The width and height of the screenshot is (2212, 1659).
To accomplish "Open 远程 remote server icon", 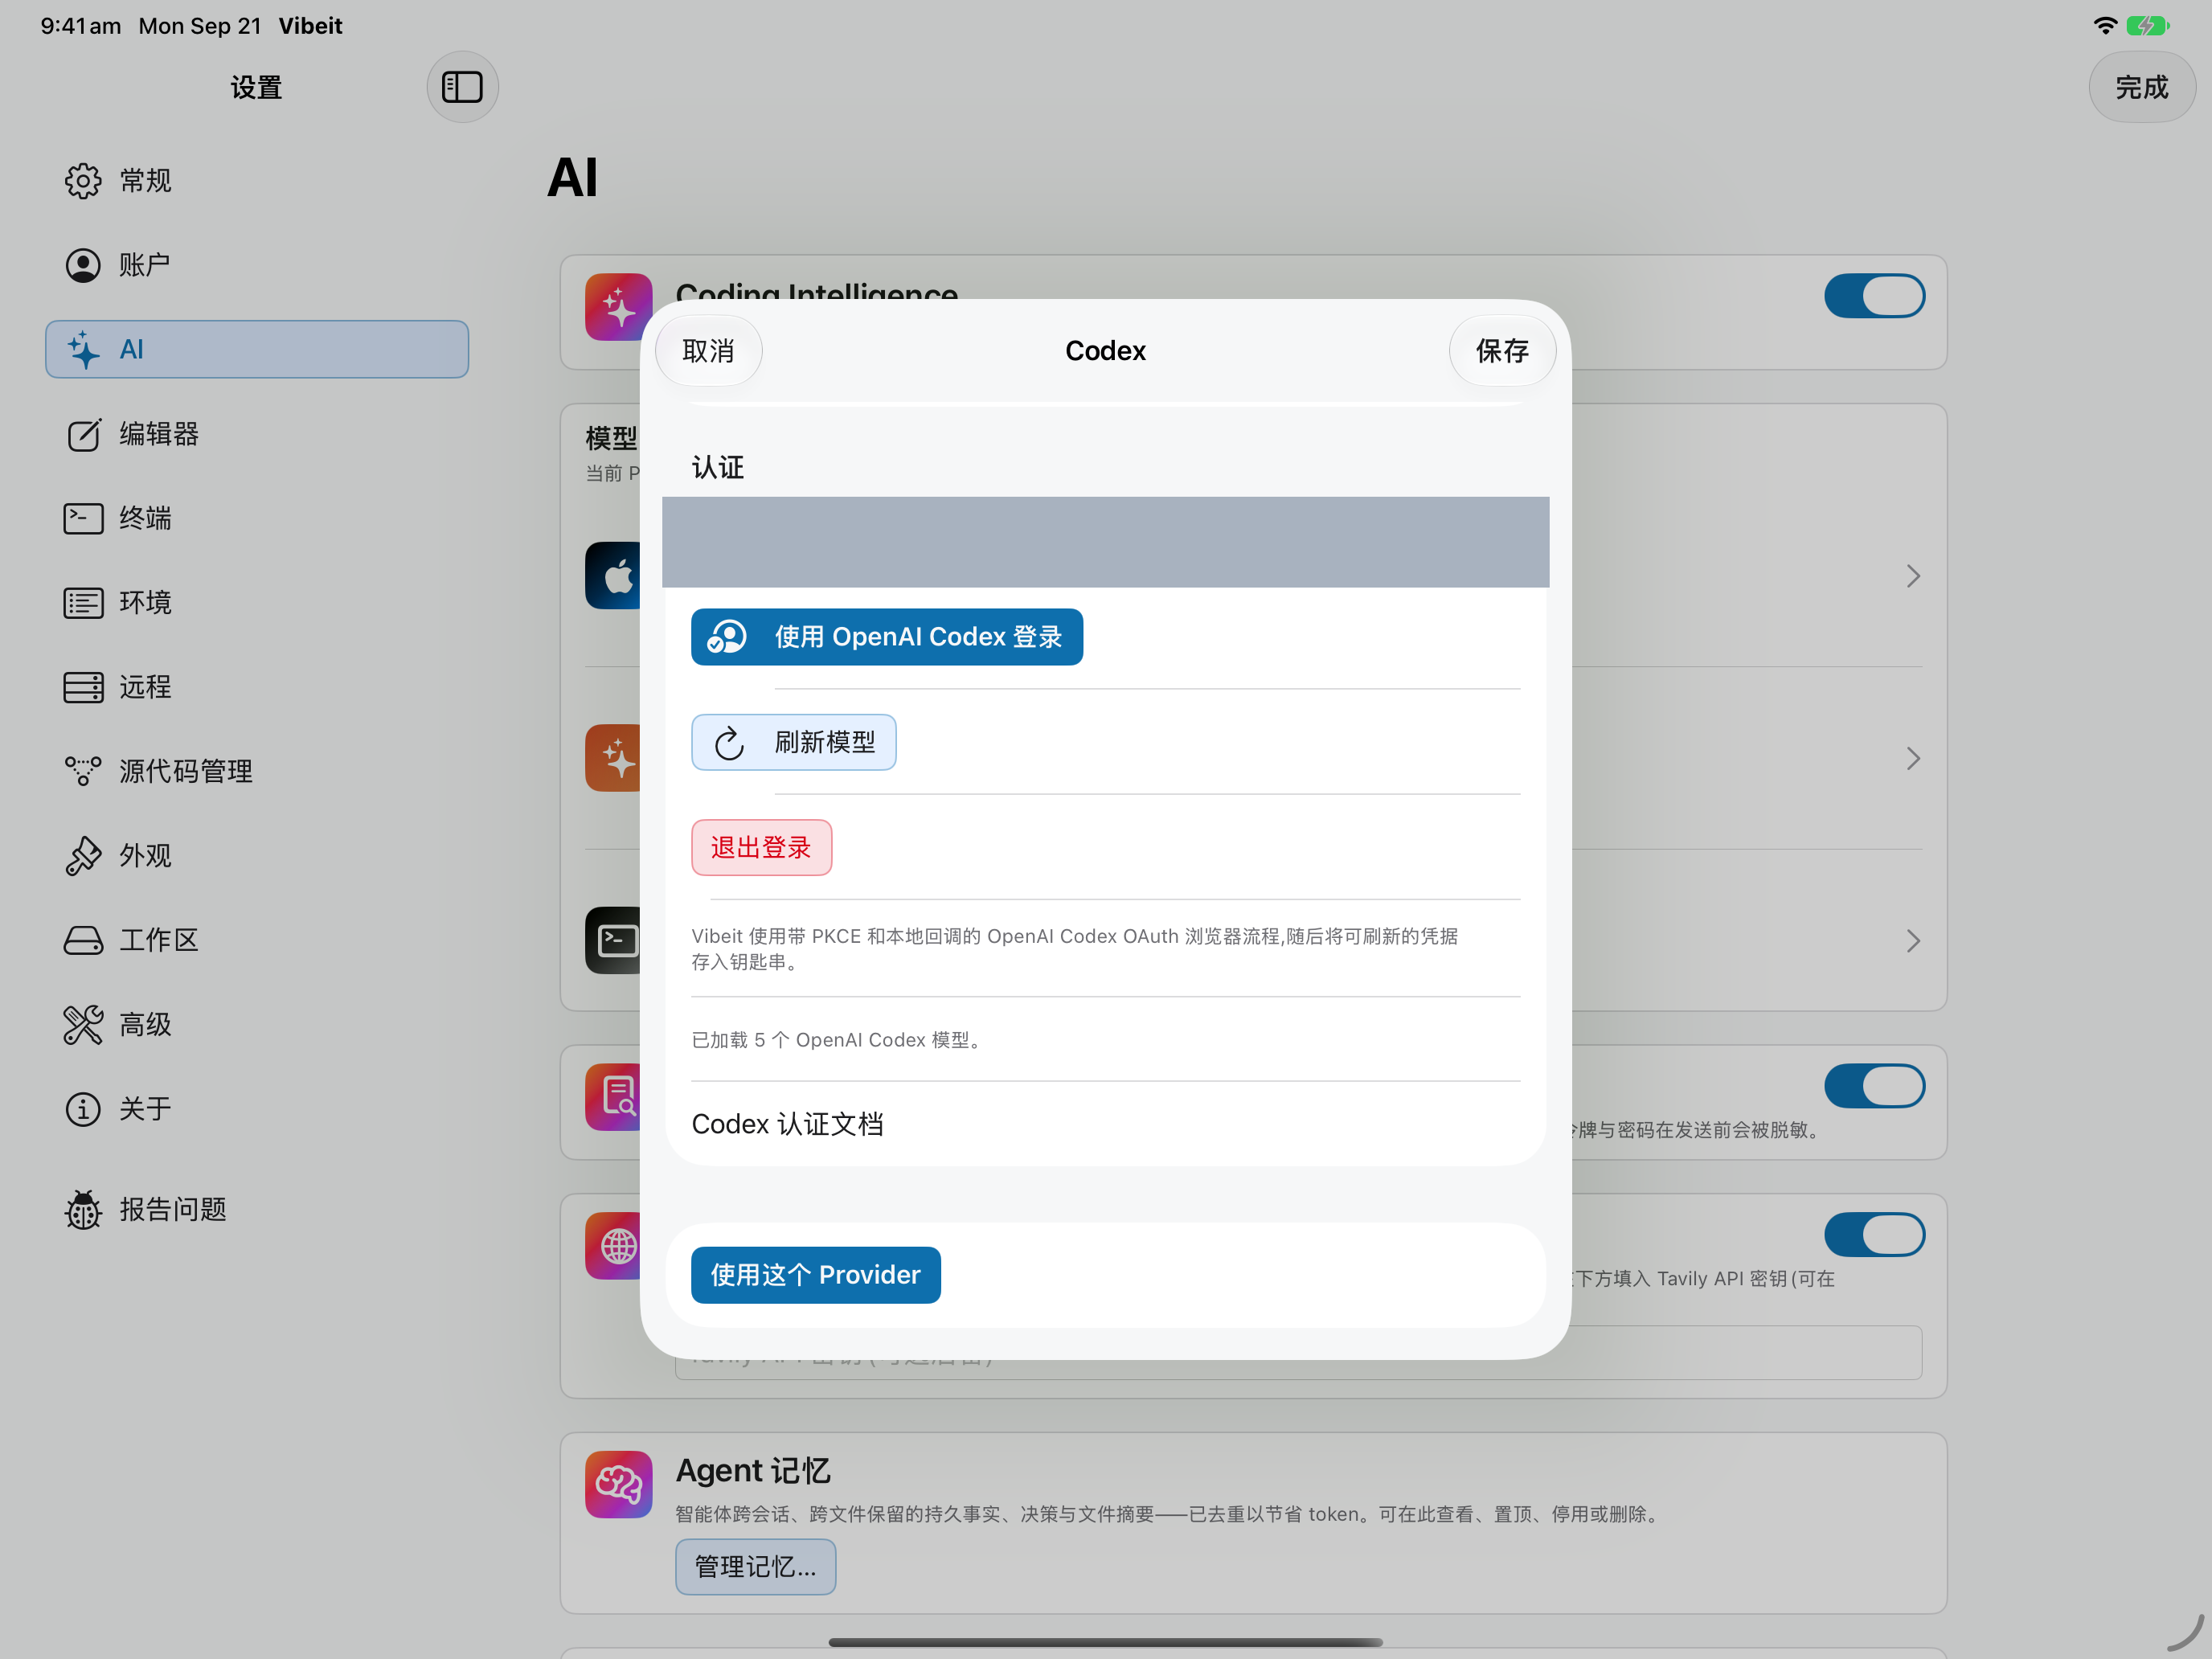I will coord(83,687).
